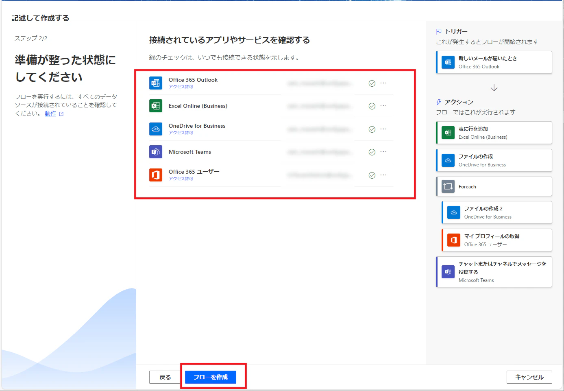
Task: Click green check for Office 365 ユーザー
Action: click(x=372, y=175)
